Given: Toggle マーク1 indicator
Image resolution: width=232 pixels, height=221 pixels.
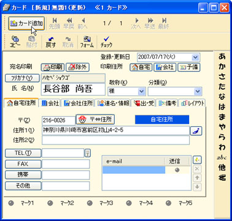Looking at the screenshot, I should [x=11, y=203].
